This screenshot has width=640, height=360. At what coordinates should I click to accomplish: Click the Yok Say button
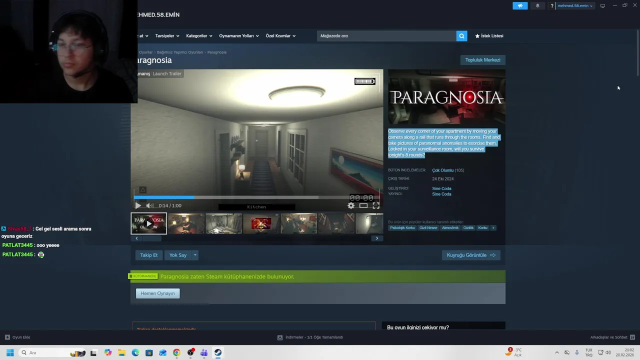point(177,255)
